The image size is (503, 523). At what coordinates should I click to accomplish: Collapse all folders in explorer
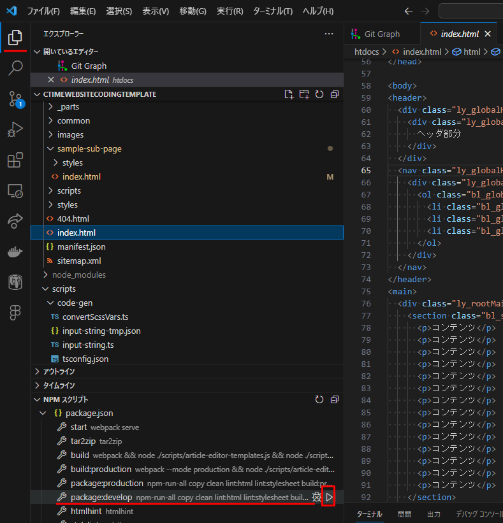(335, 94)
